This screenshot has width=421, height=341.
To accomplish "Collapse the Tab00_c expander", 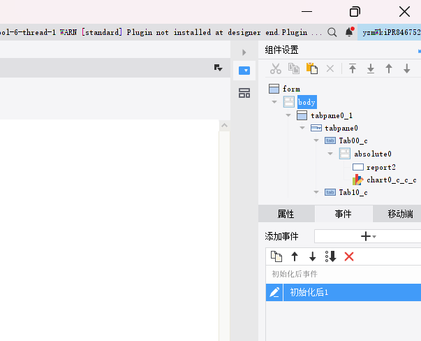I will click(x=316, y=140).
